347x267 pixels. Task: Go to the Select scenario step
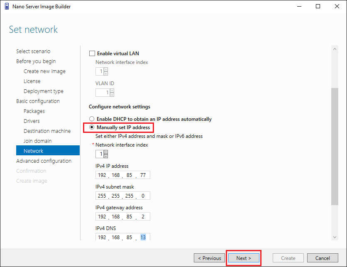33,51
